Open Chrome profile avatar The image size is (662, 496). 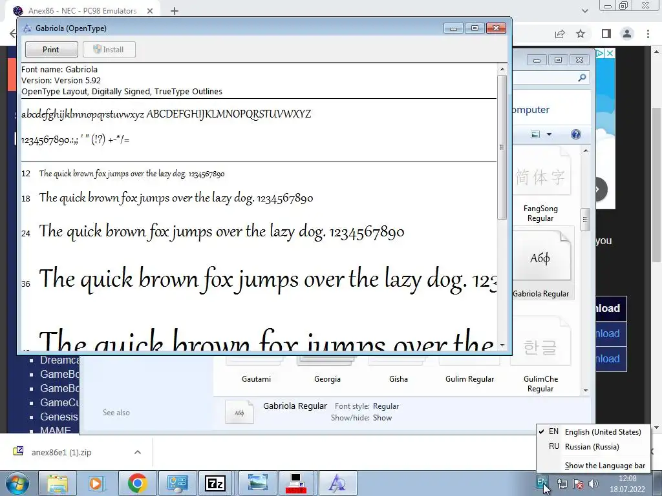pyautogui.click(x=627, y=34)
